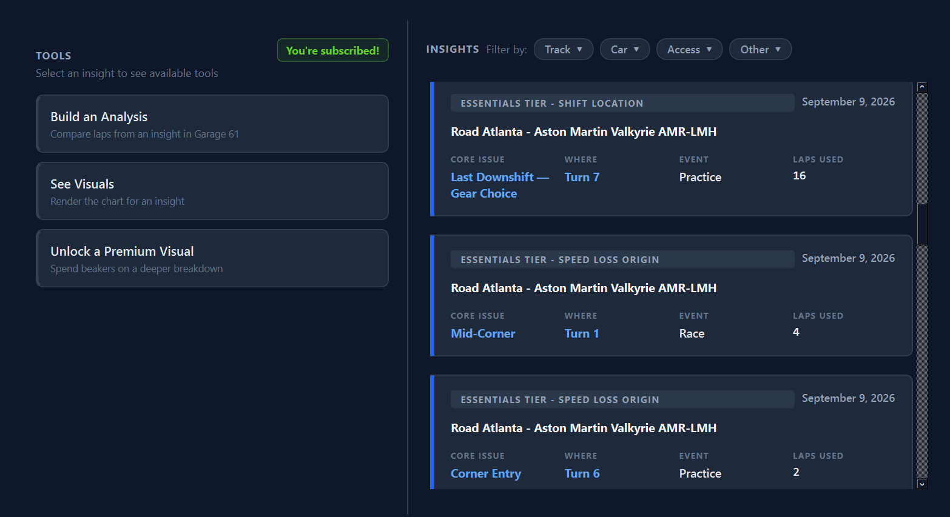Viewport: 950px width, 517px height.
Task: Click the Road Atlanta title in the Turn 7 insight
Action: (x=584, y=132)
